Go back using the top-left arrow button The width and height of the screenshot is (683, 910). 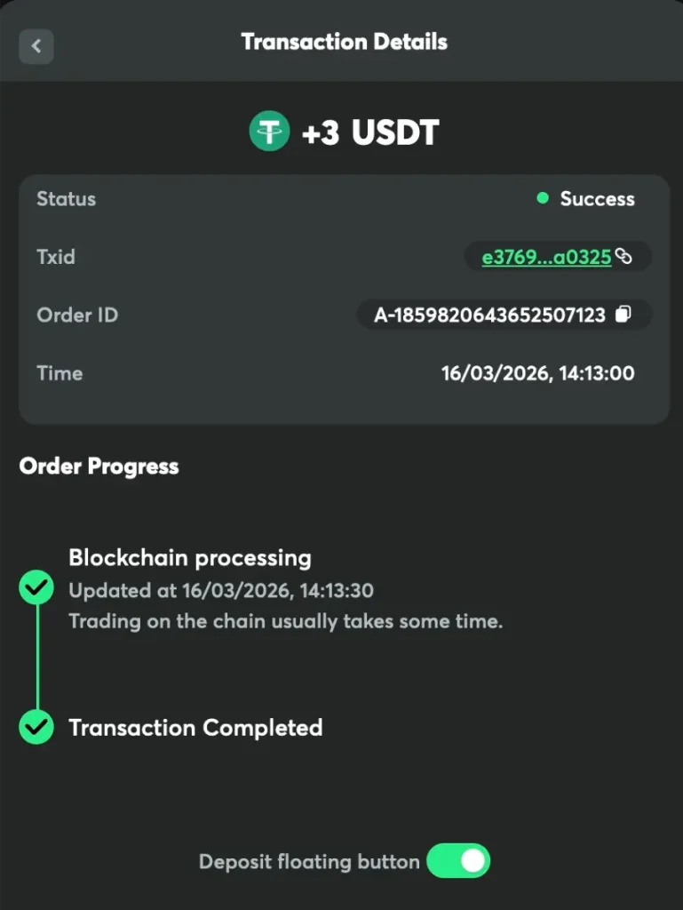[x=36, y=46]
